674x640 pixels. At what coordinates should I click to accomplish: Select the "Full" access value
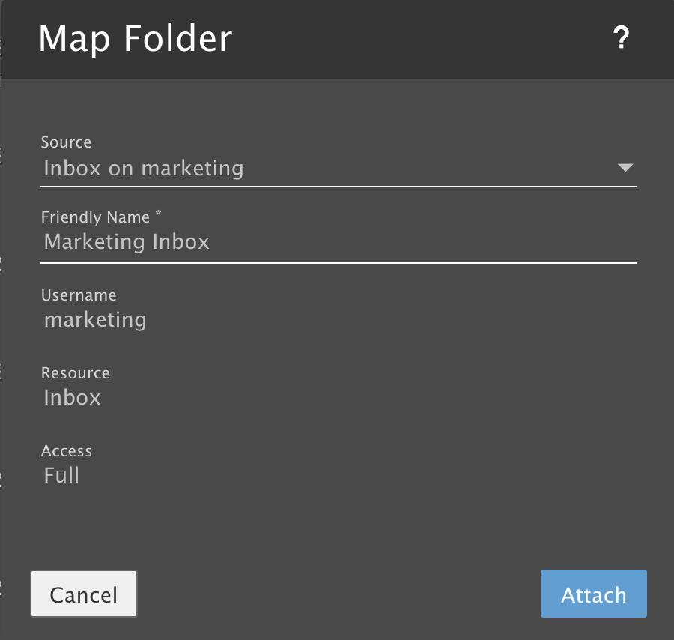(x=61, y=475)
